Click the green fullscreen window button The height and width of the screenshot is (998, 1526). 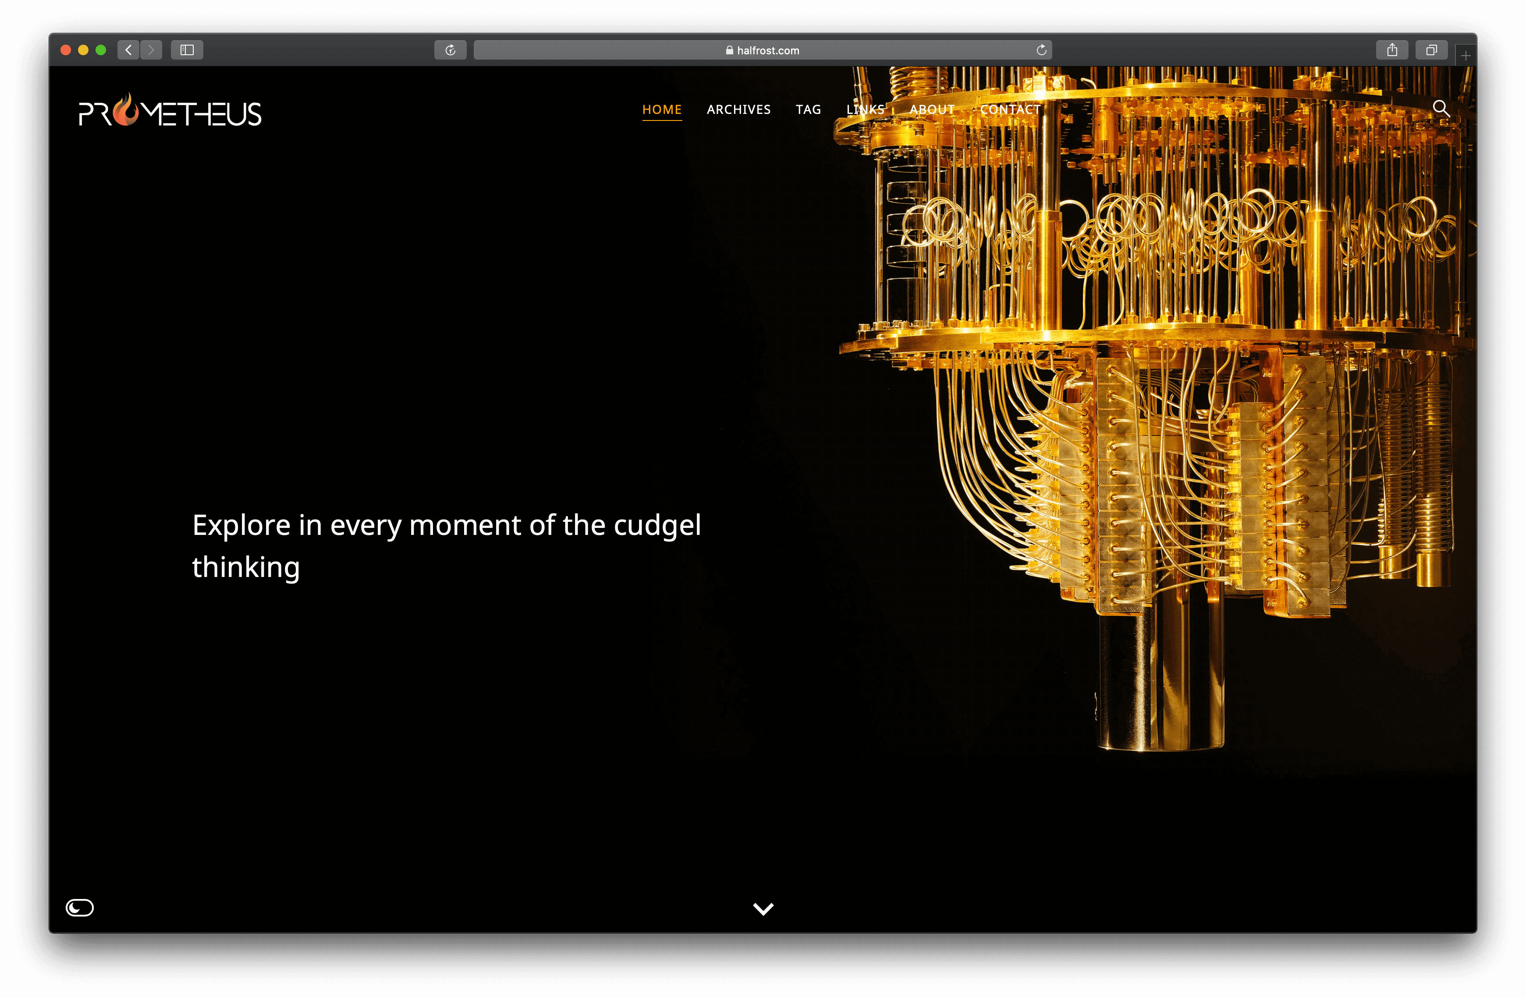[101, 50]
